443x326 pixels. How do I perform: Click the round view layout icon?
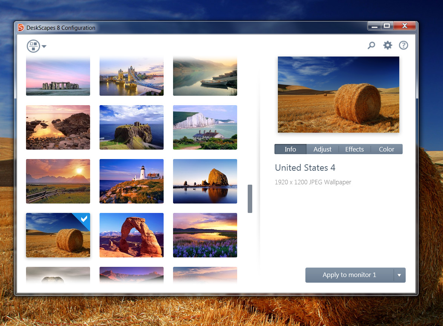coord(33,46)
